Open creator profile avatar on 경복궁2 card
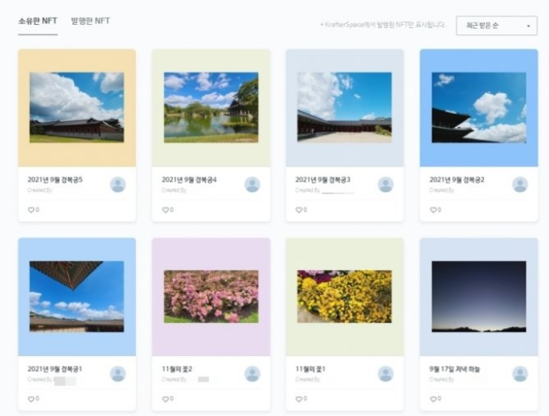The image size is (549, 416). [x=520, y=185]
